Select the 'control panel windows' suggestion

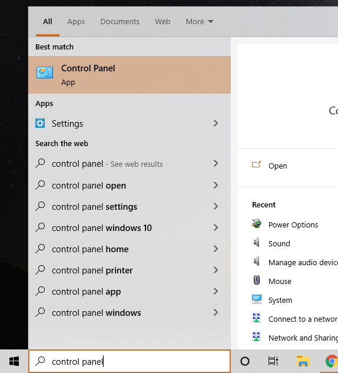click(x=96, y=313)
